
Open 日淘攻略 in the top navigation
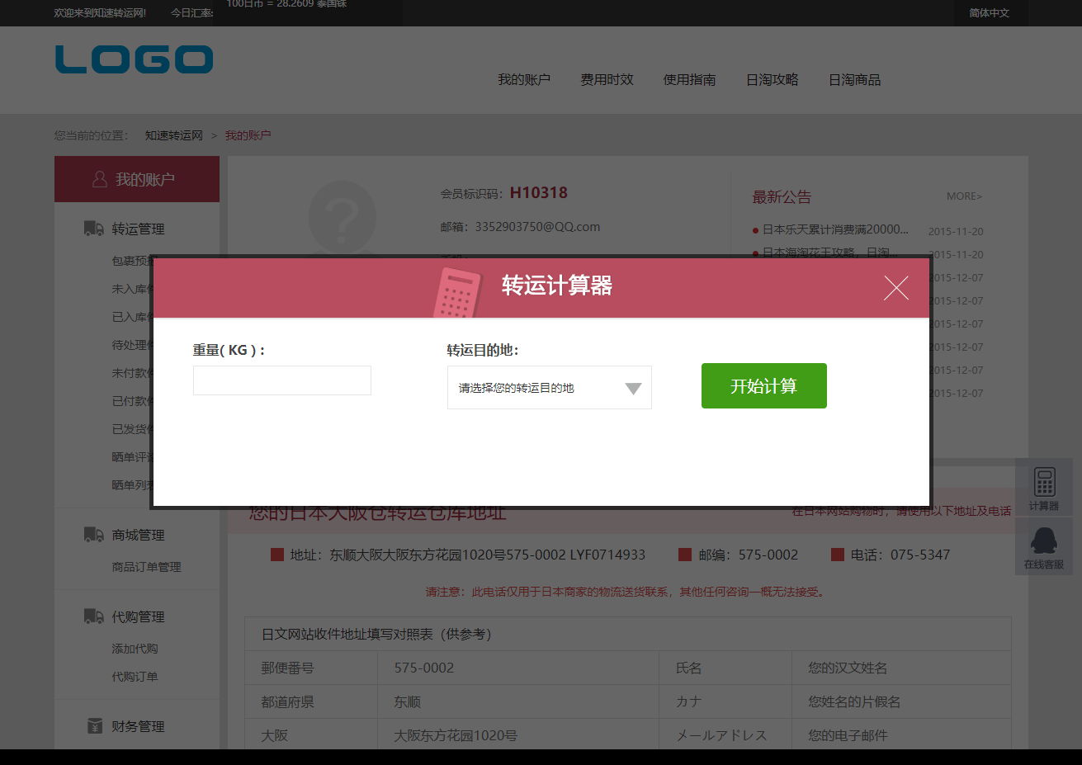coord(772,79)
